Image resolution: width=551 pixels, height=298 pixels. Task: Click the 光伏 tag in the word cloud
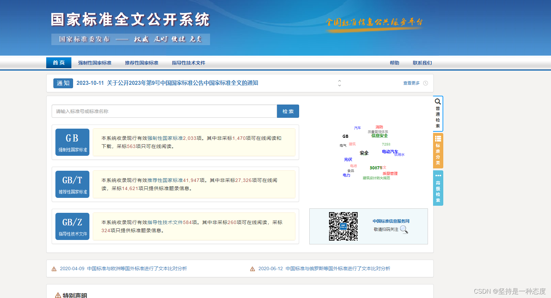pos(348,160)
